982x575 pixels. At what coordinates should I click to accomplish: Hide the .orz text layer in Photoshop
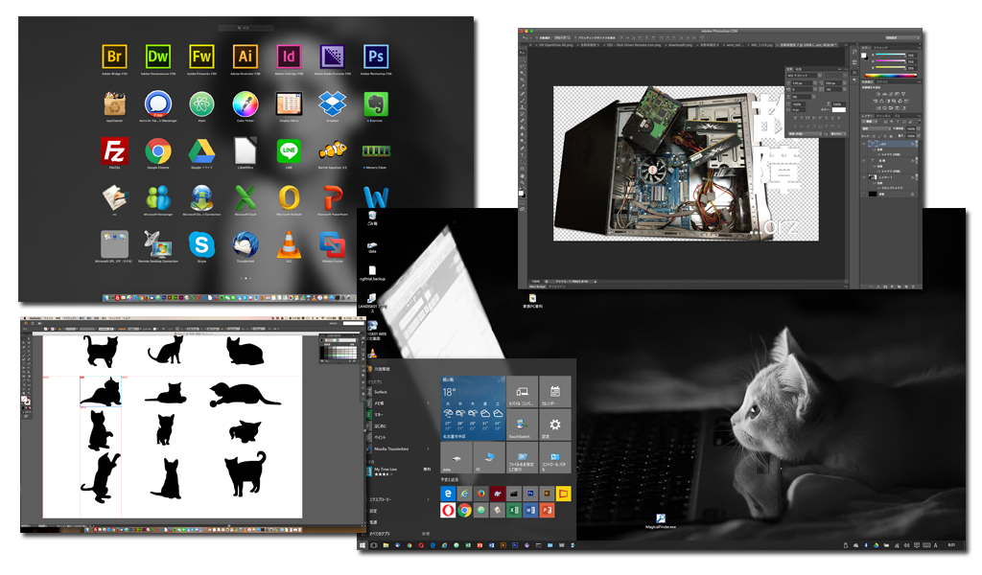pos(864,145)
